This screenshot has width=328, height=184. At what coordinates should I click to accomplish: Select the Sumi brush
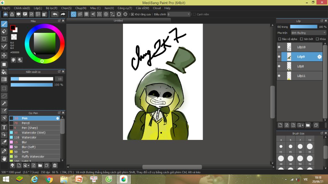point(35,152)
